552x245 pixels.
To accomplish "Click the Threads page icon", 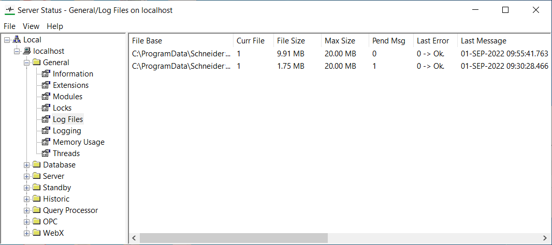I will click(x=46, y=154).
